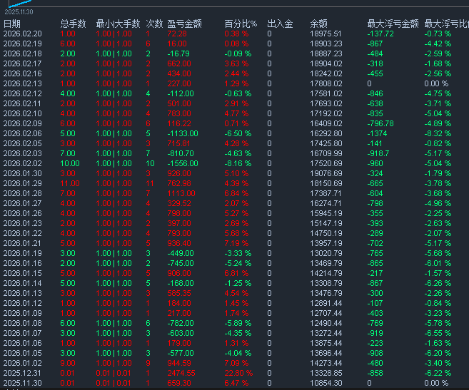Click the 日期 column header

pyautogui.click(x=12, y=24)
